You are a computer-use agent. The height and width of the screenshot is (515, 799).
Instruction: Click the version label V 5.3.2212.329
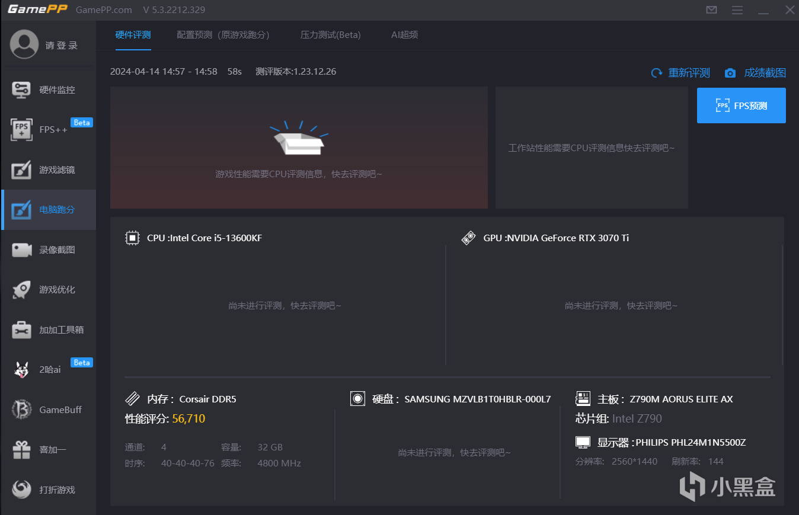174,10
